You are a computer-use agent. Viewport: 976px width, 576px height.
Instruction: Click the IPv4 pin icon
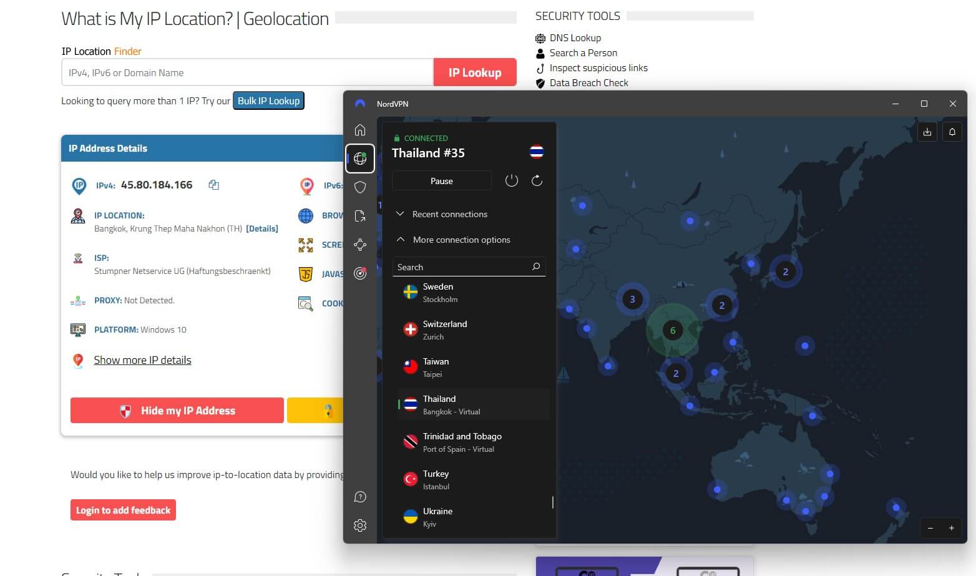click(x=79, y=185)
